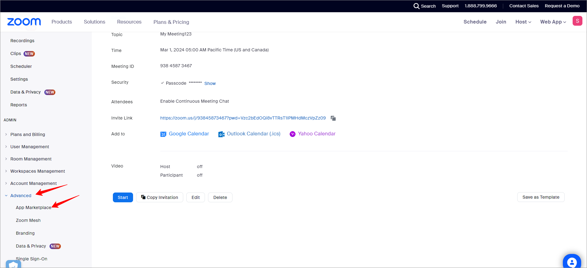
Task: Open Clips in the sidebar
Action: coord(16,53)
